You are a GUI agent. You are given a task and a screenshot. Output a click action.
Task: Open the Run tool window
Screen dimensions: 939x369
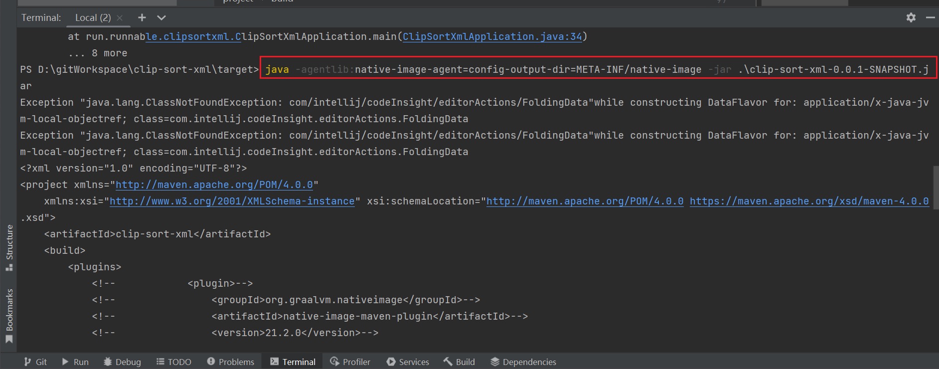pyautogui.click(x=75, y=362)
